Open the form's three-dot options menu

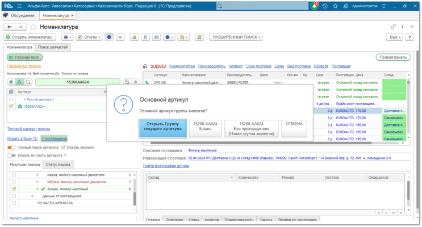[x=402, y=26]
